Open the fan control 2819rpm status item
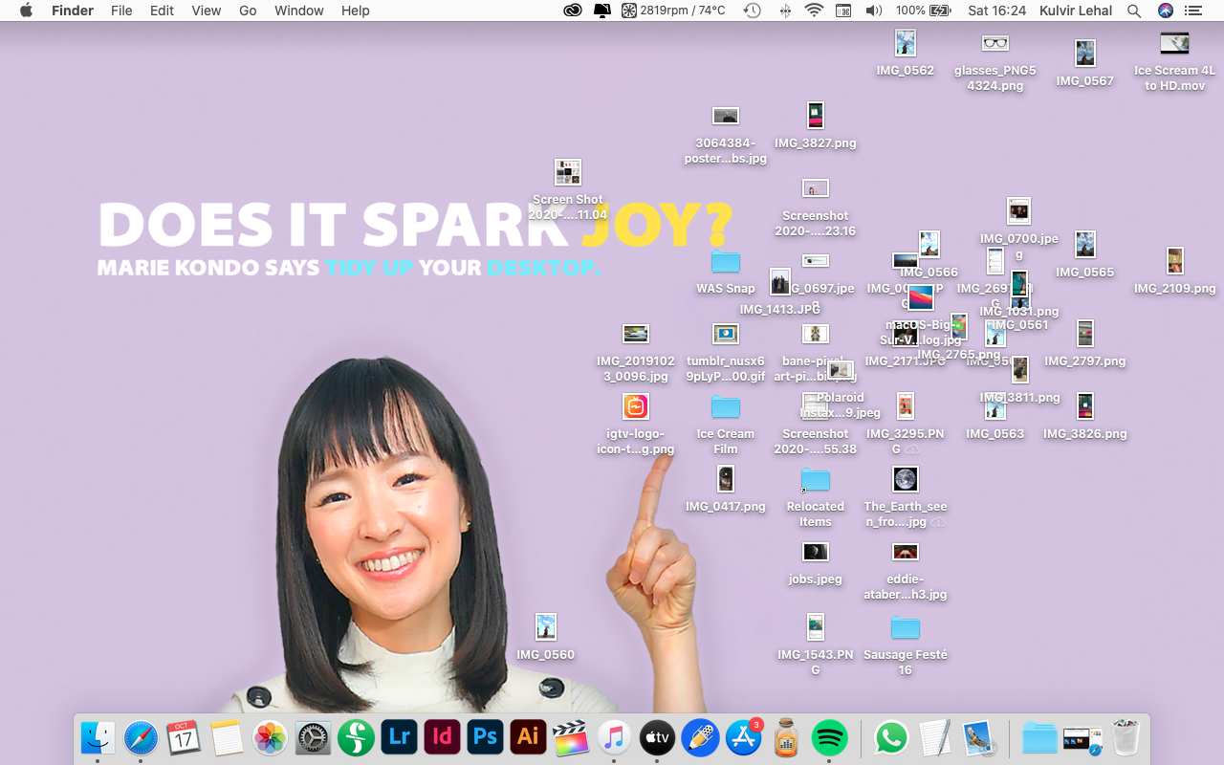1224x765 pixels. (673, 11)
